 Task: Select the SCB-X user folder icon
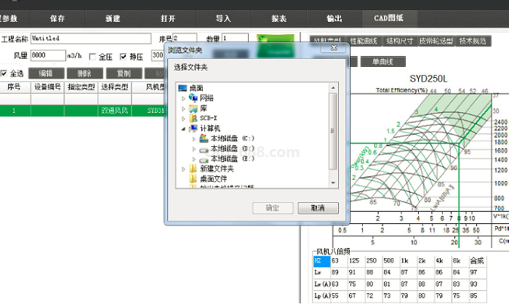point(193,117)
